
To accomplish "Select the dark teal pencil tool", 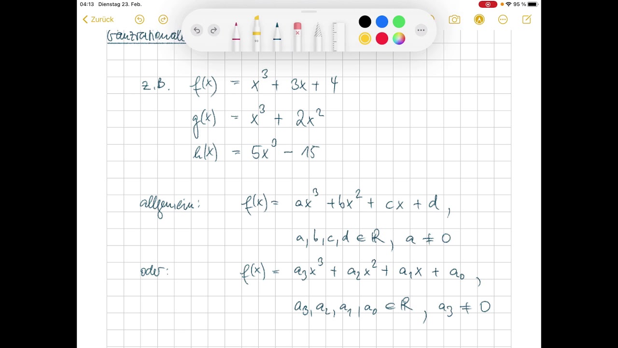I will tap(277, 37).
